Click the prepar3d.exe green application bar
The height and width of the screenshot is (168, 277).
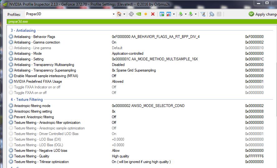(142, 21)
